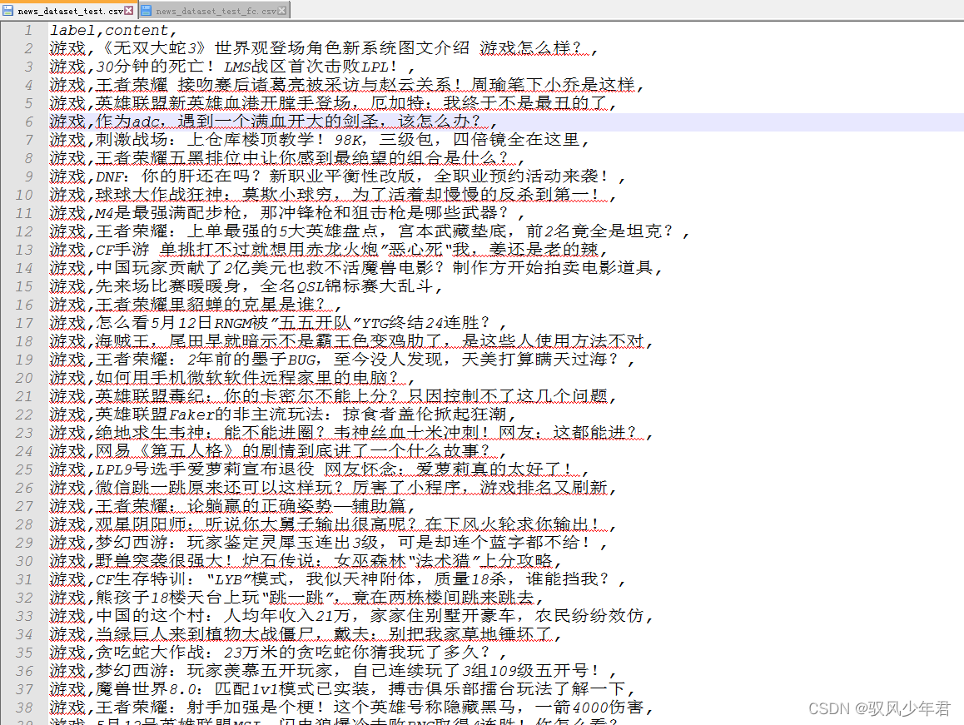Click the line about 刺激战场 98K
Viewport: 964px width, 725px height.
(x=320, y=140)
